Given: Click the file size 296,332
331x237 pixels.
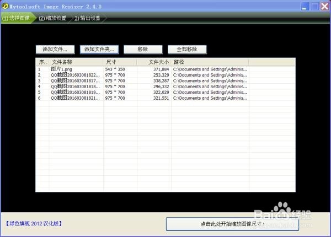Looking at the screenshot, I should tap(161, 87).
